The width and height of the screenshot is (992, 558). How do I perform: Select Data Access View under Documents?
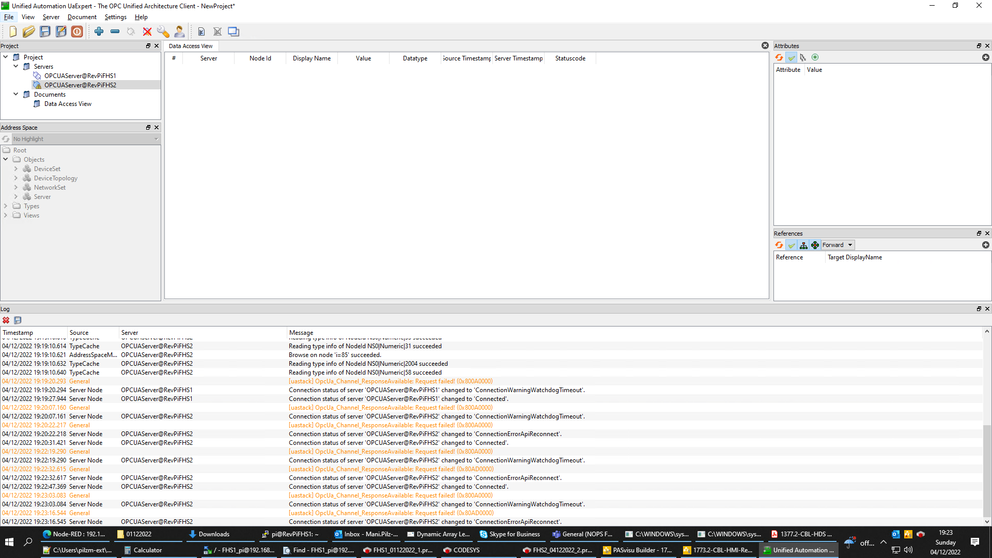tap(68, 103)
